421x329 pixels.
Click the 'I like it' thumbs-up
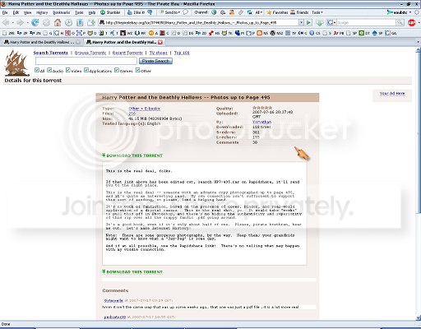tap(136, 12)
